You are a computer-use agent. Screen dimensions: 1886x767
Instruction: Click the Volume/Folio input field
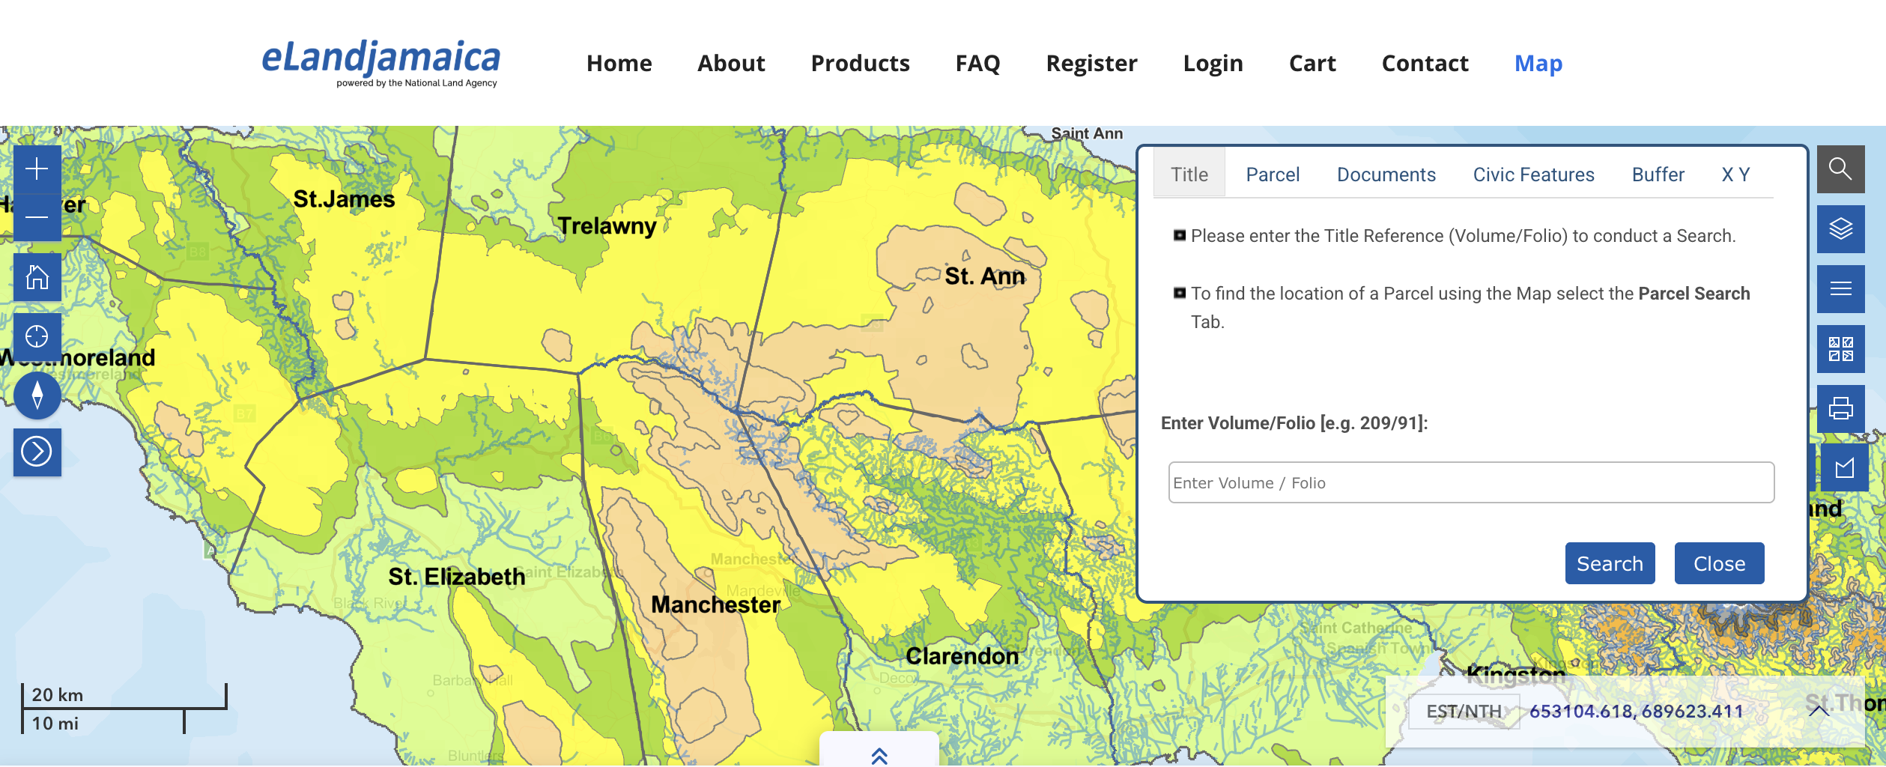point(1470,482)
